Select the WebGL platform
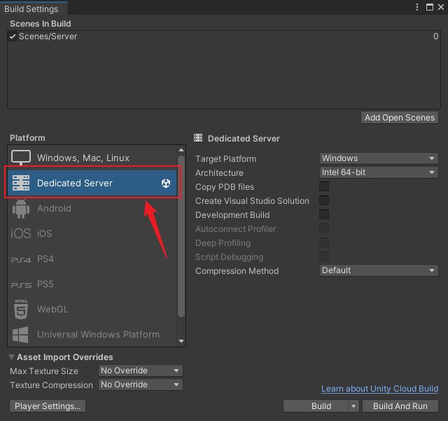This screenshot has width=448, height=421. [92, 309]
